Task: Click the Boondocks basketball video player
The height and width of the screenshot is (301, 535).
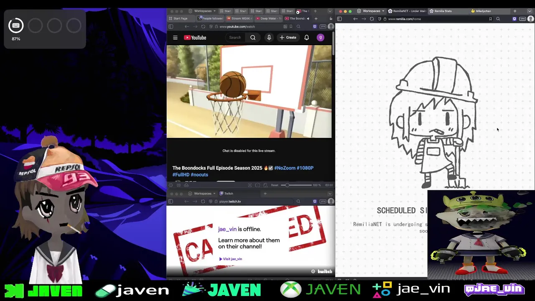Action: coord(249,92)
